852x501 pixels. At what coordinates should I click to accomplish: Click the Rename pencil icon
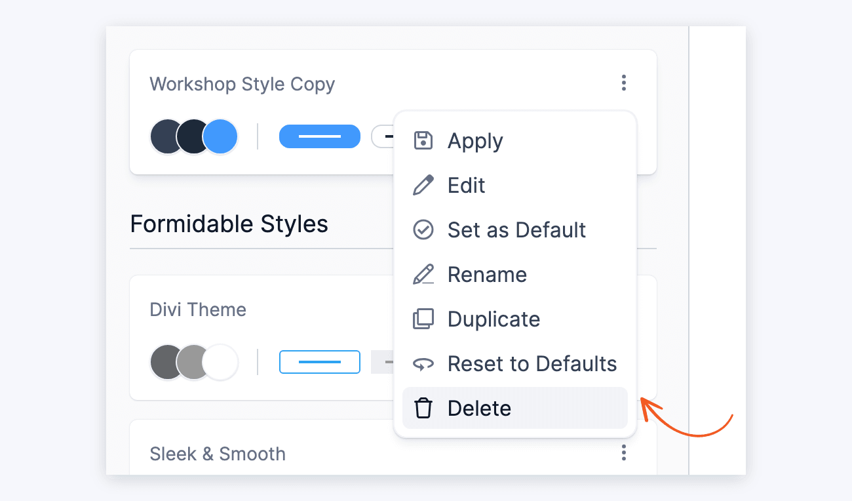tap(423, 274)
